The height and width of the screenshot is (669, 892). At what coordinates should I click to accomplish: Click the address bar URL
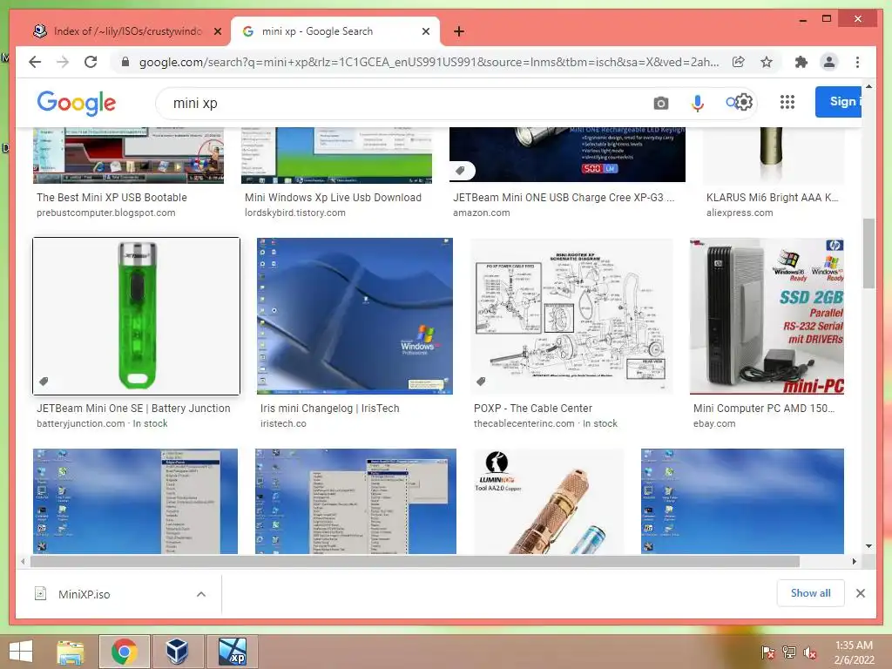coord(429,62)
